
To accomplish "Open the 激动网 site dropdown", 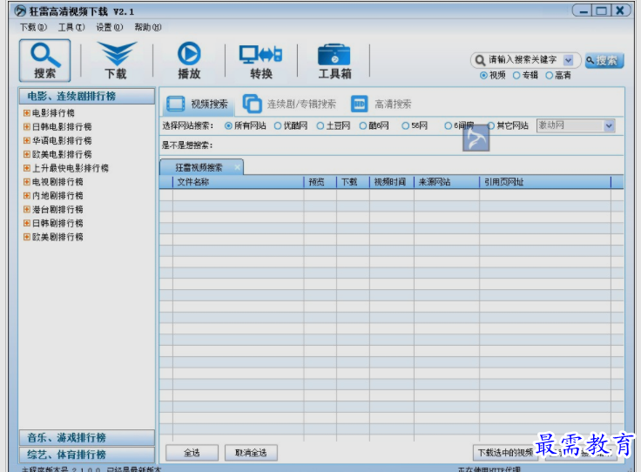I will coord(609,125).
